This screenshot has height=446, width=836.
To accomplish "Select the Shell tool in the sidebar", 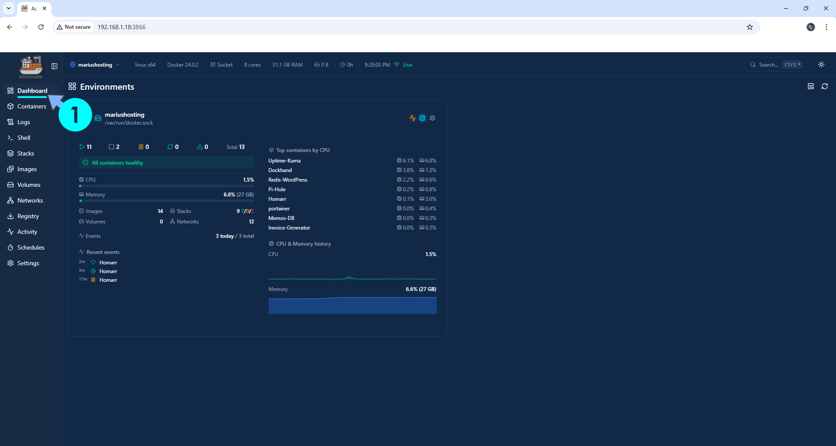I will (24, 137).
